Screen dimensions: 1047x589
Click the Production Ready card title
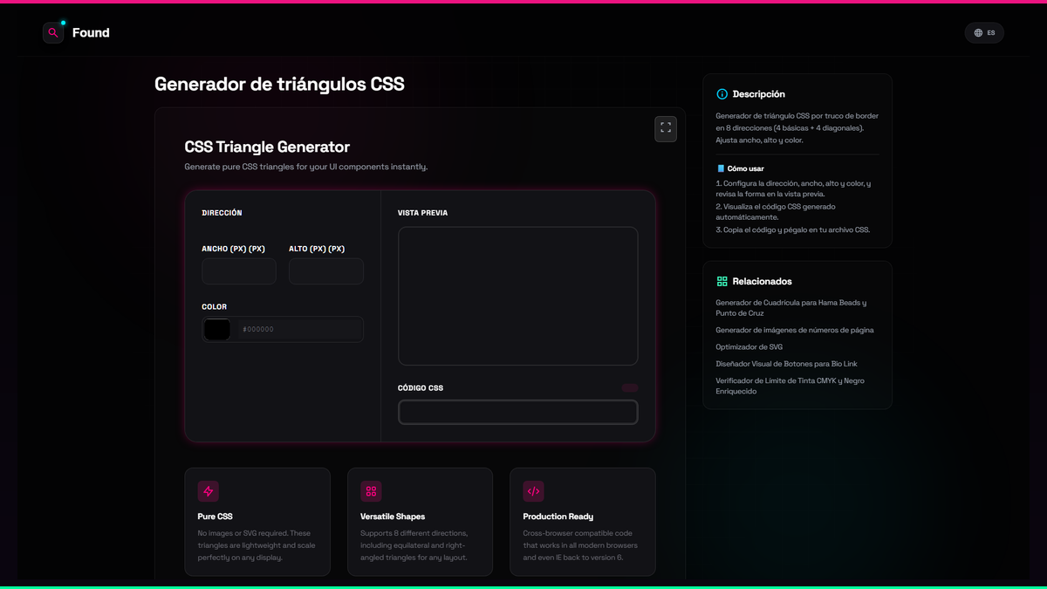(558, 517)
